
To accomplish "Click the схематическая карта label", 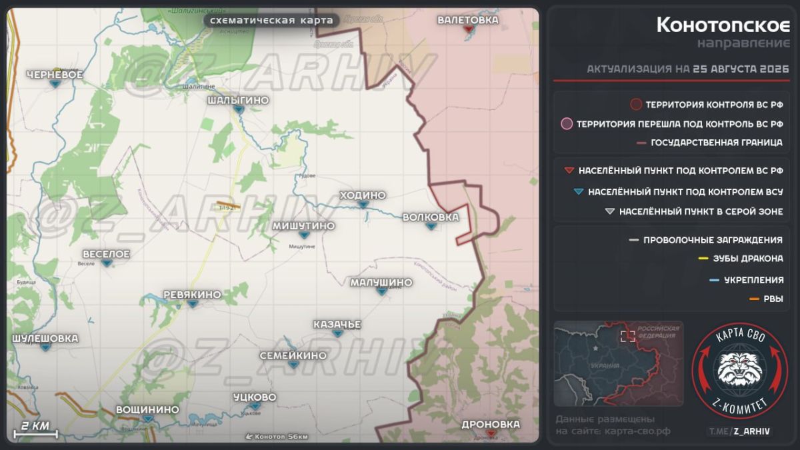I will pyautogui.click(x=271, y=21).
